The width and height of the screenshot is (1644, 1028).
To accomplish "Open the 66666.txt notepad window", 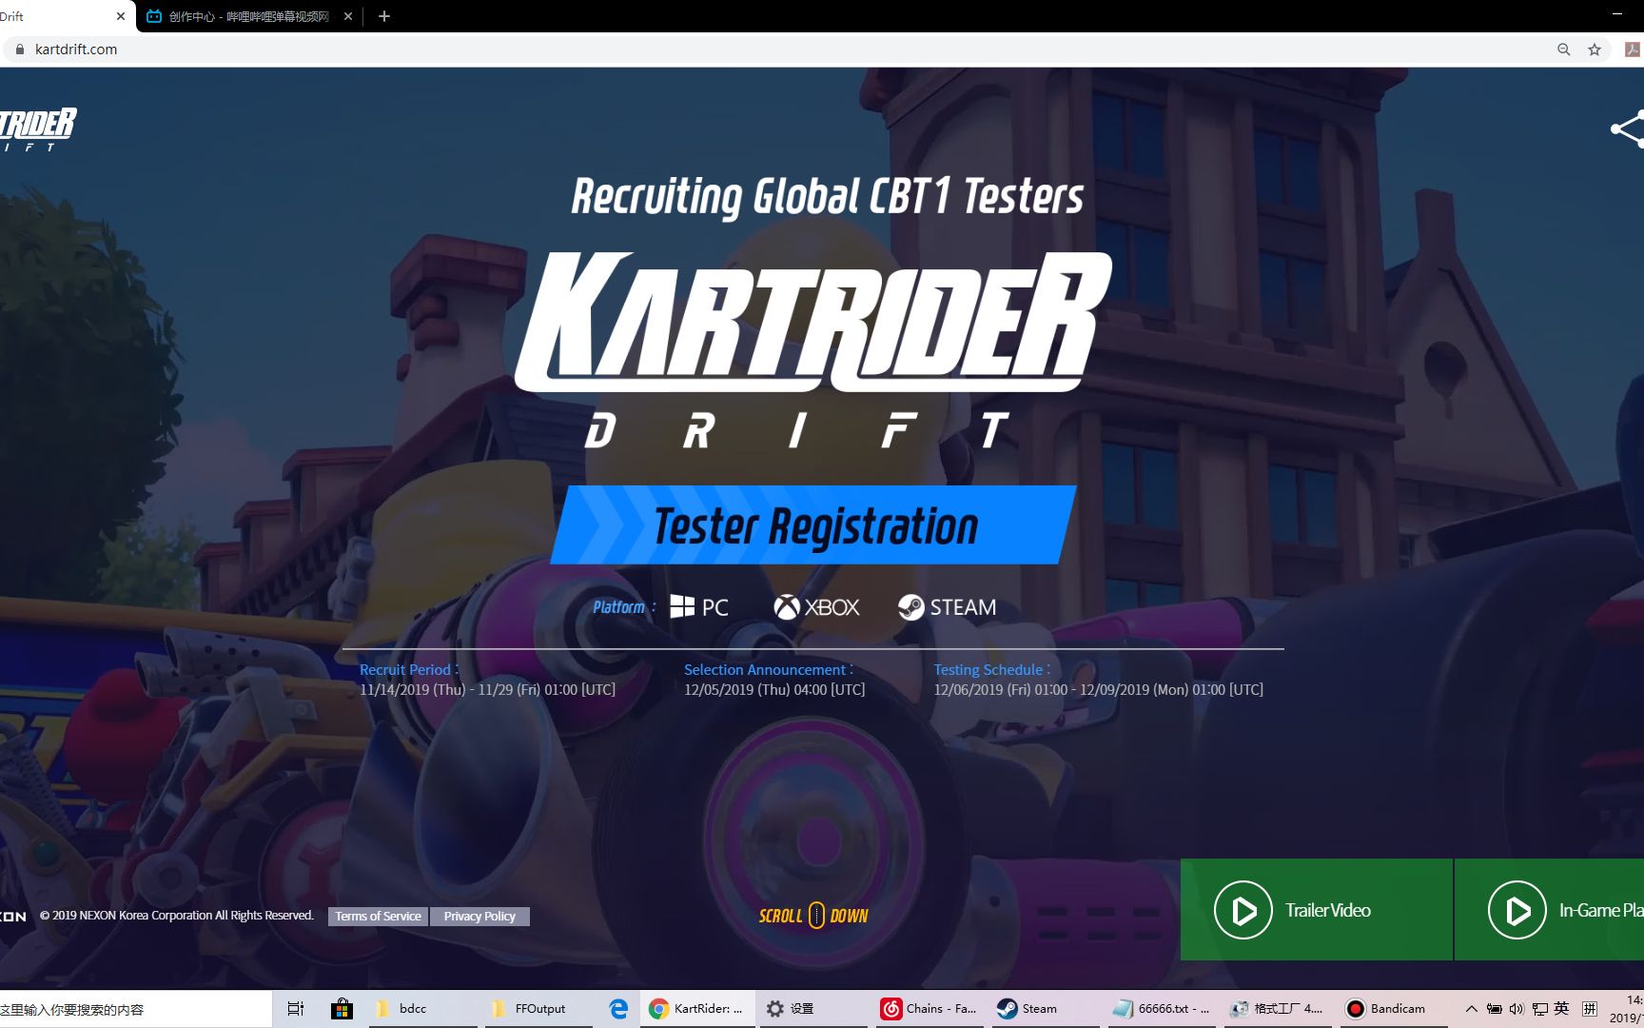I will (x=1161, y=1009).
